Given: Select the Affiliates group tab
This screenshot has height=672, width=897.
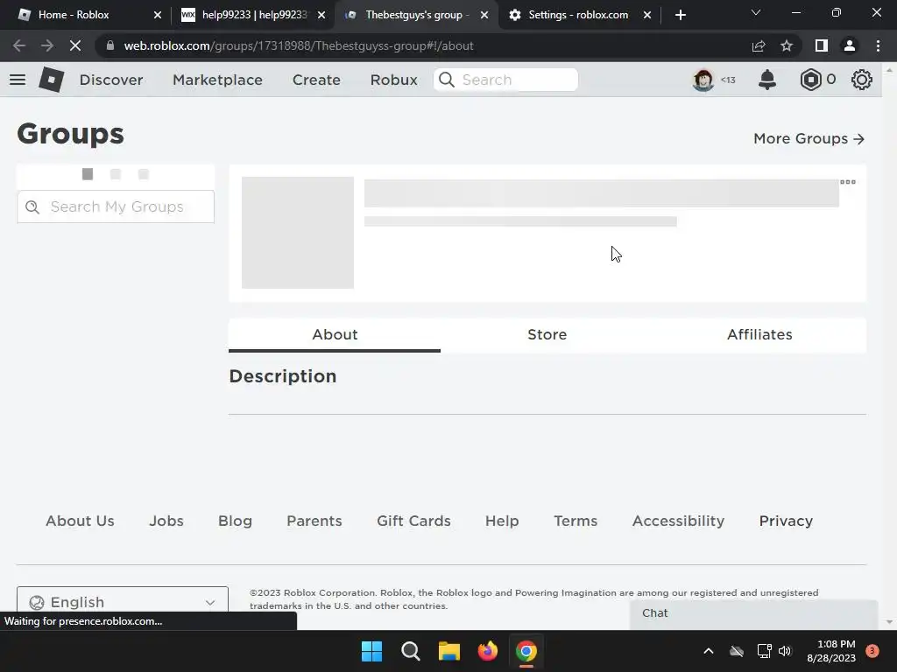Looking at the screenshot, I should [x=759, y=335].
